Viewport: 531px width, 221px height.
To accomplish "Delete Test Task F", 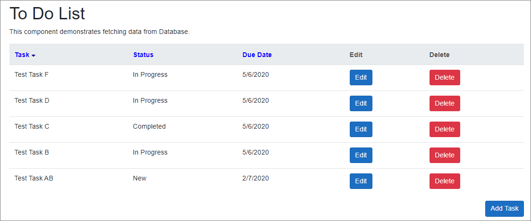I will coord(444,78).
